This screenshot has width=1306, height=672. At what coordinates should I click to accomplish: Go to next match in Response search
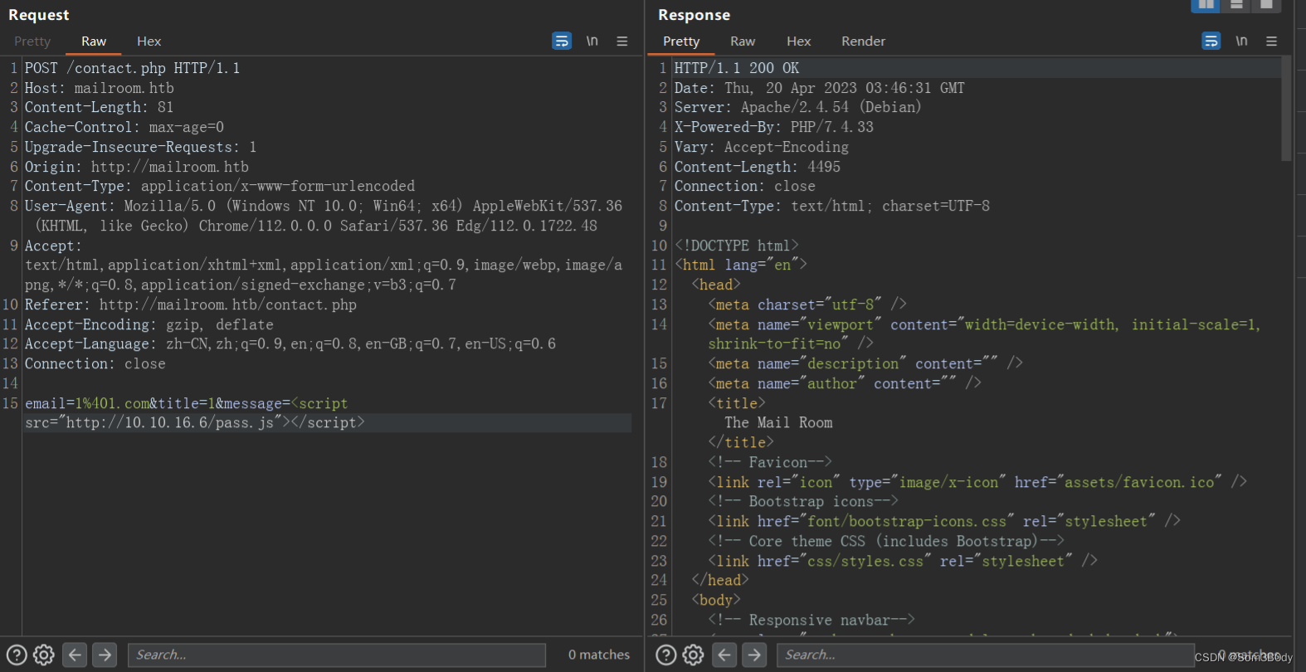coord(754,655)
